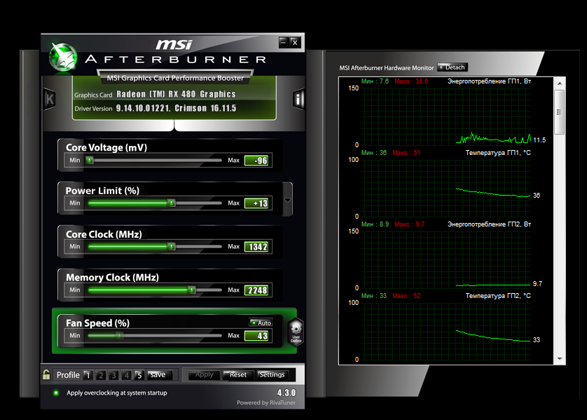Expand the Power Limit dropdown arrow
This screenshot has height=420, width=587.
coord(287,200)
